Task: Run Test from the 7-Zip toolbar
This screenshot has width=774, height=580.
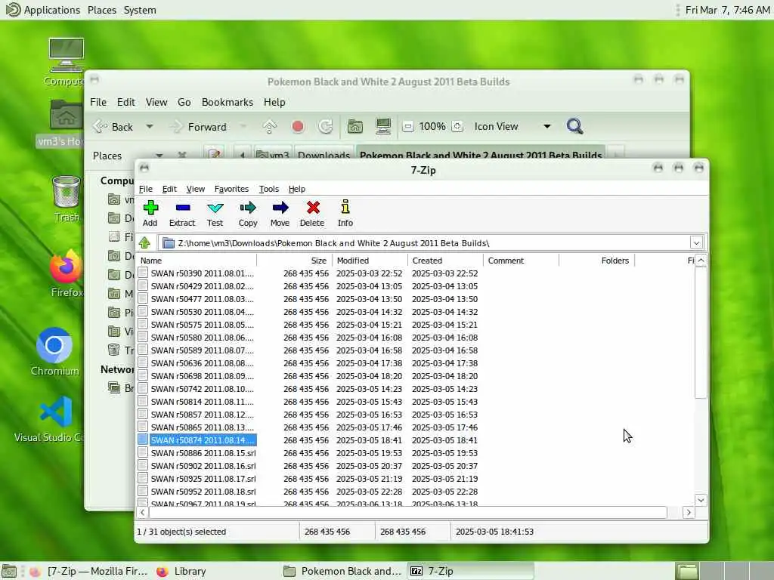Action: tap(215, 214)
